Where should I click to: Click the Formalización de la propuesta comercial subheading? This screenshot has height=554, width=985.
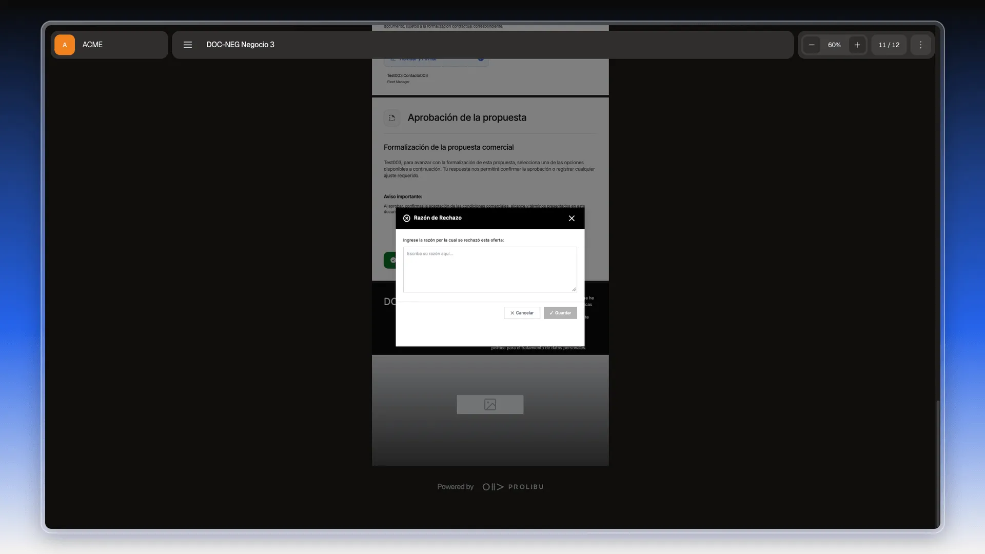click(x=448, y=147)
